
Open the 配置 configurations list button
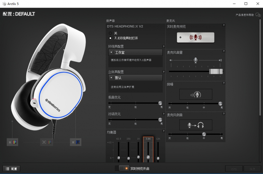coord(11,169)
